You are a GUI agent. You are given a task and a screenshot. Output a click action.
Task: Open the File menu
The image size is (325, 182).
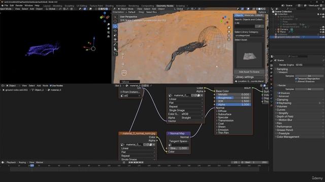point(6,6)
